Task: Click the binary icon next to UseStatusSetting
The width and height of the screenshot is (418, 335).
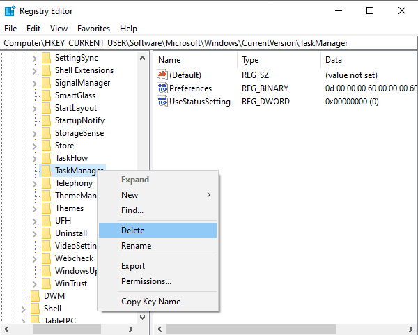Action: click(162, 101)
